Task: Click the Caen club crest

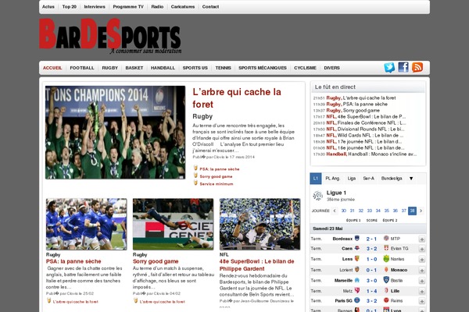Action: [x=357, y=248]
